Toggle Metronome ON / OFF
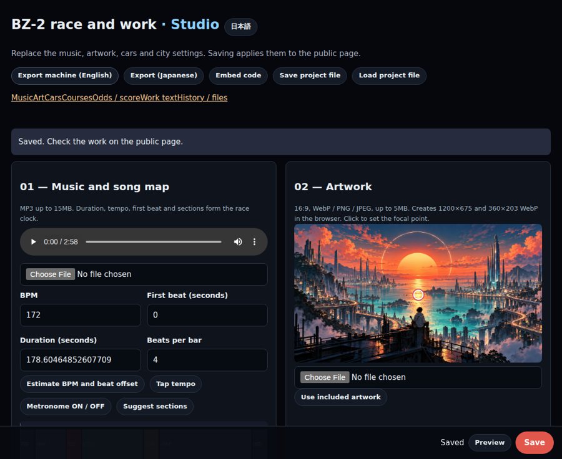This screenshot has width=562, height=459. coord(65,407)
